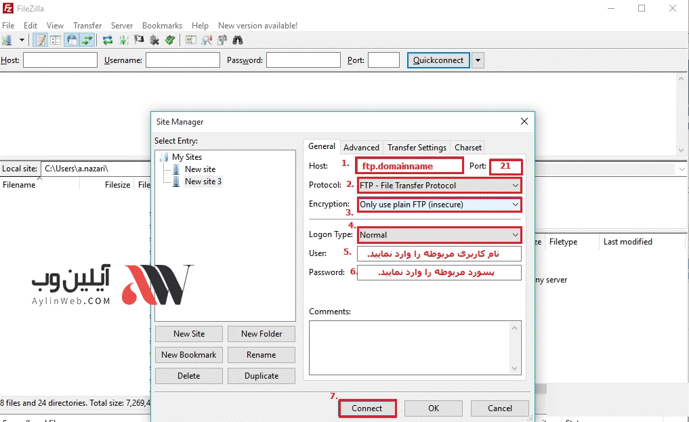Image resolution: width=689 pixels, height=422 pixels.
Task: Open the Edit menu
Action: [x=30, y=26]
